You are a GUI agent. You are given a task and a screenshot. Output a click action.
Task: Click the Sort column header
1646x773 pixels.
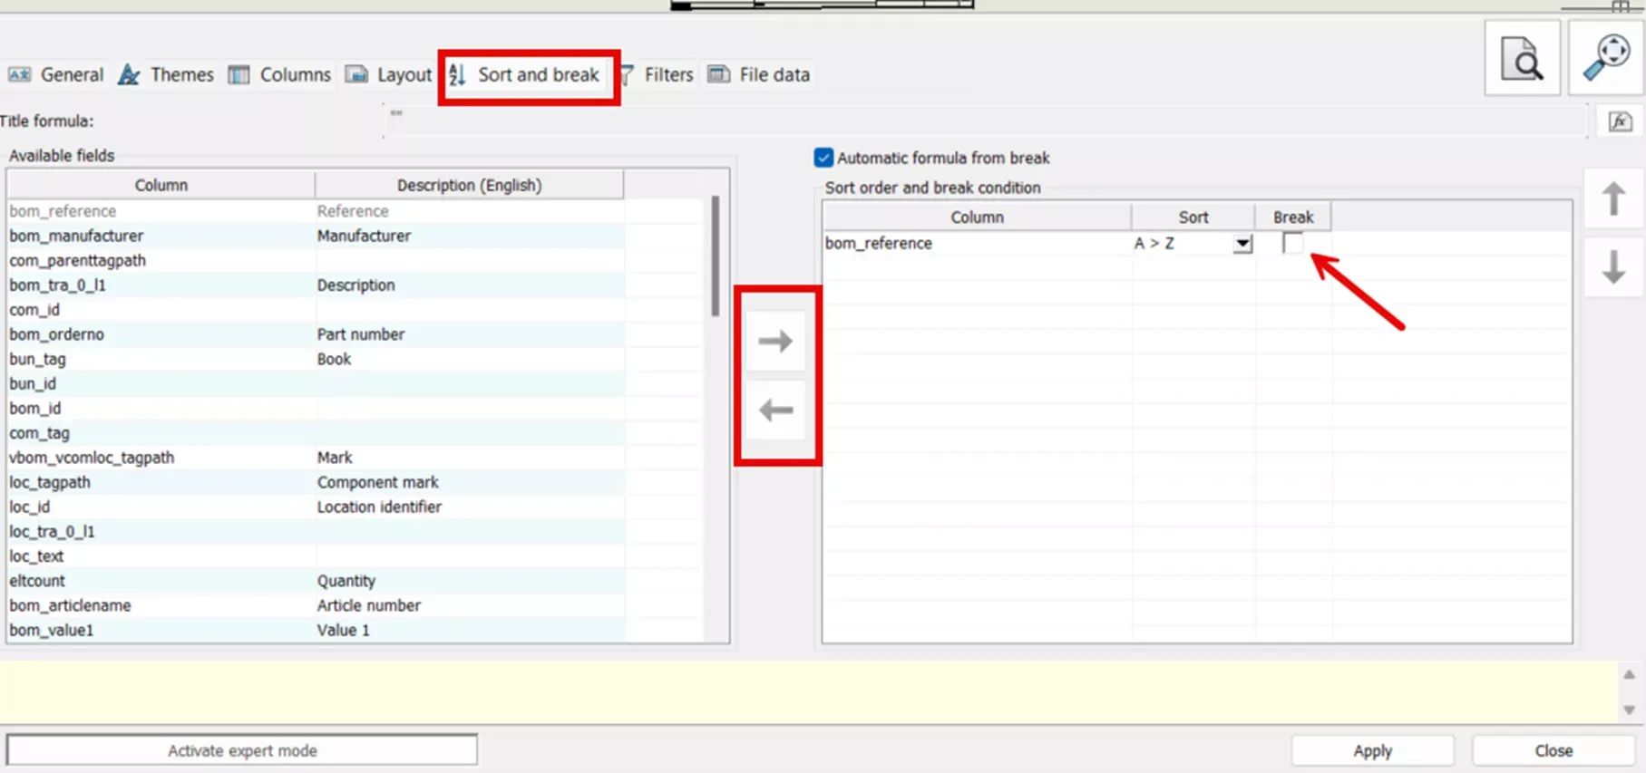1193,217
